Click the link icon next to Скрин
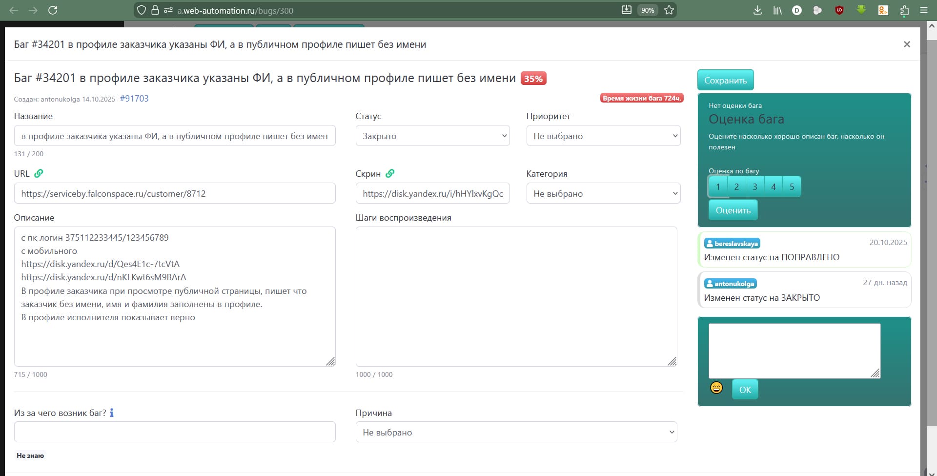Image resolution: width=937 pixels, height=476 pixels. 390,173
